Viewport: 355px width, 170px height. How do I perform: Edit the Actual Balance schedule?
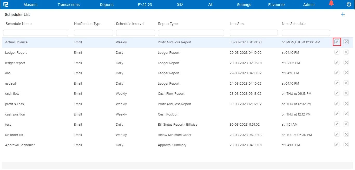[337, 42]
